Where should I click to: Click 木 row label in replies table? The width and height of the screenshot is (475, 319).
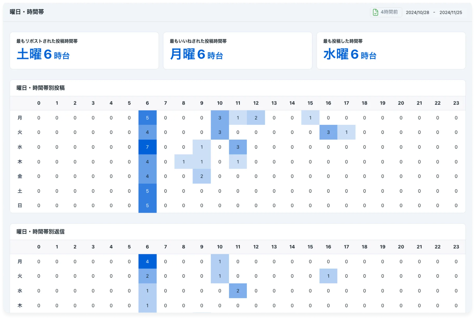pos(20,305)
